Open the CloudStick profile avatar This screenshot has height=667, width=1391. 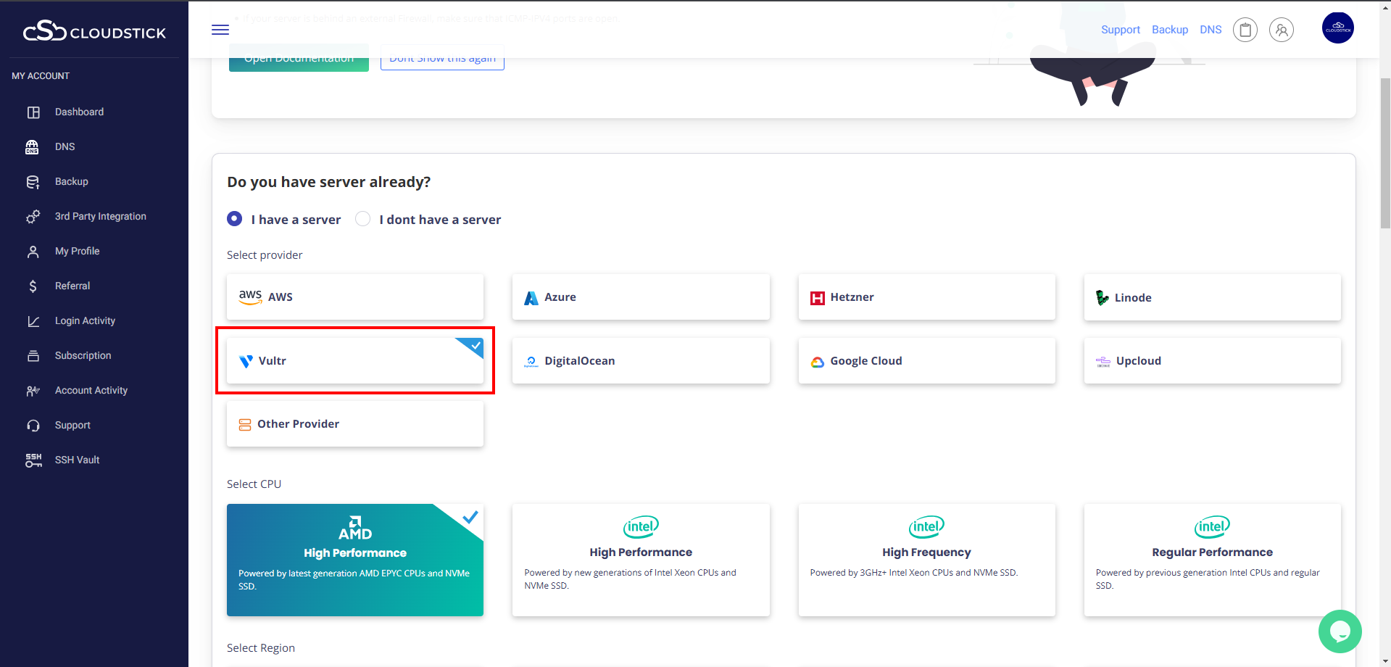tap(1337, 28)
